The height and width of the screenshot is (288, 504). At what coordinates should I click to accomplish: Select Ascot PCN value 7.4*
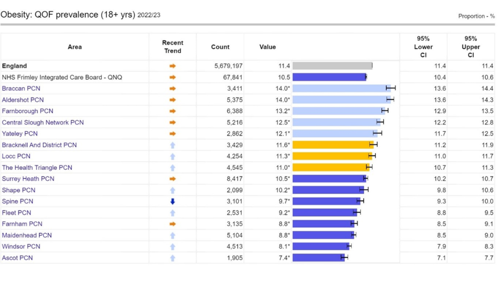coord(284,258)
